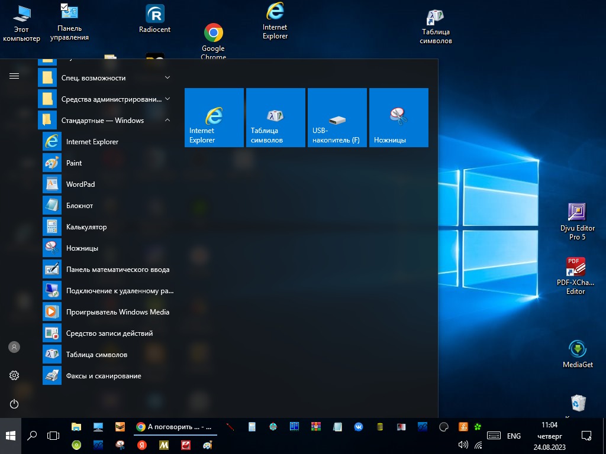The width and height of the screenshot is (606, 454).
Task: Launch Калькулятор from the app list
Action: coord(107,226)
